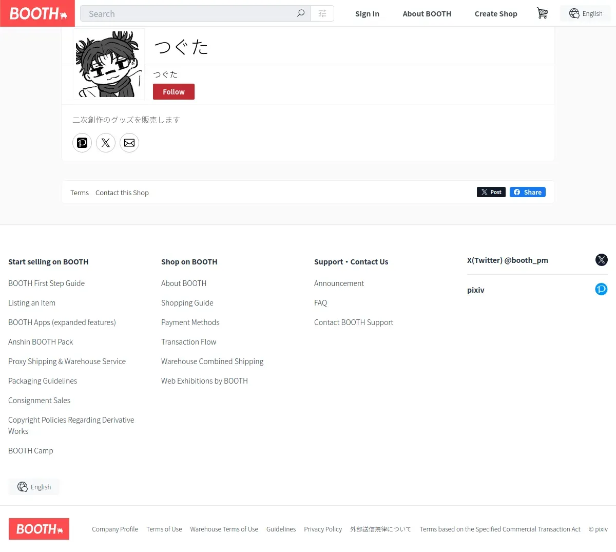Image resolution: width=616 pixels, height=552 pixels.
Task: Open Company Profile
Action: 115,529
